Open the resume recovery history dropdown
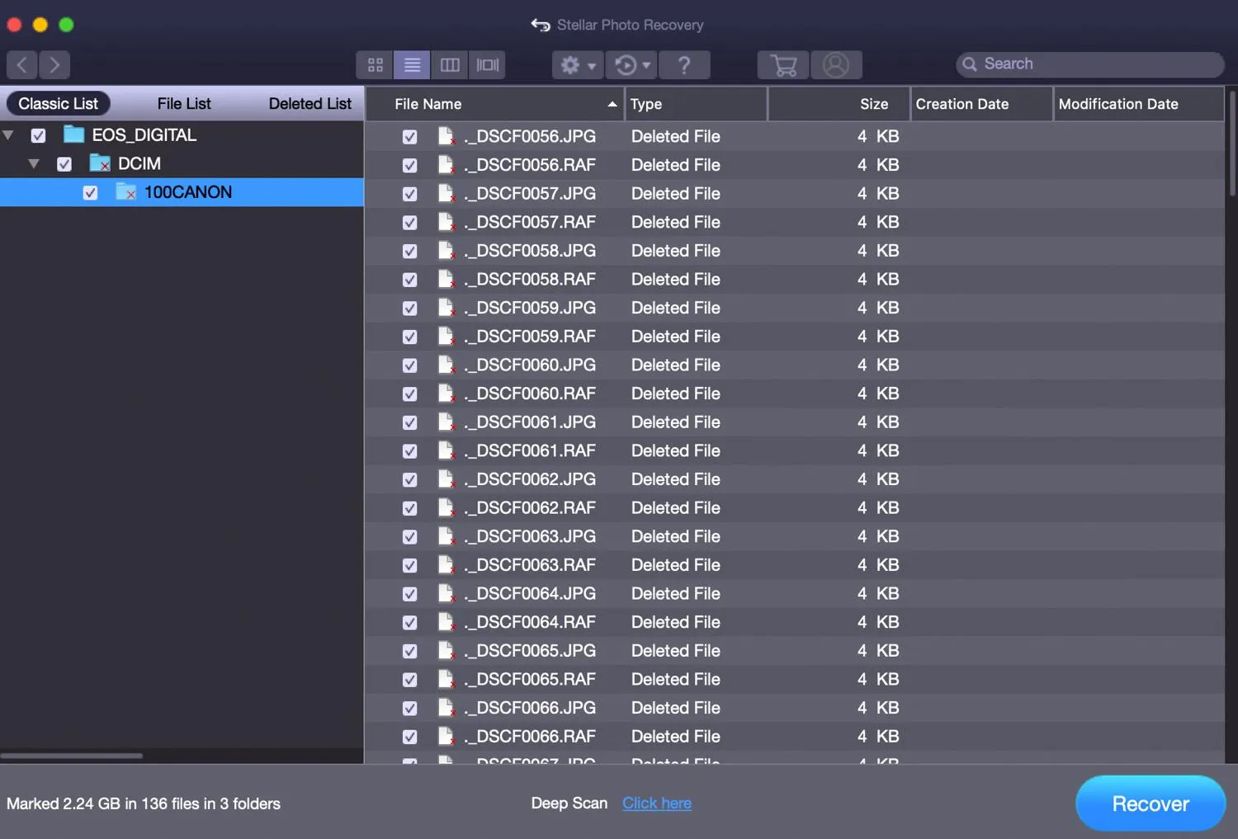The width and height of the screenshot is (1238, 839). tap(632, 65)
